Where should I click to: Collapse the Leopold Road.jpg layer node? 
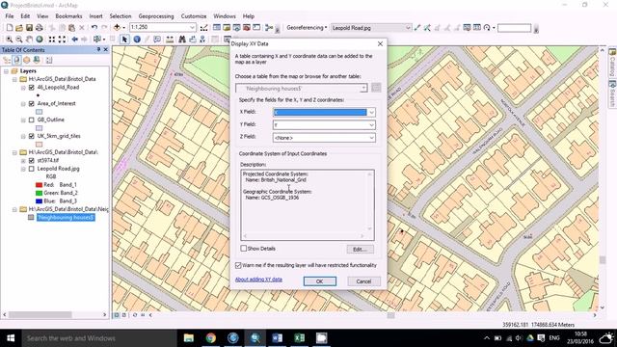[x=23, y=169]
